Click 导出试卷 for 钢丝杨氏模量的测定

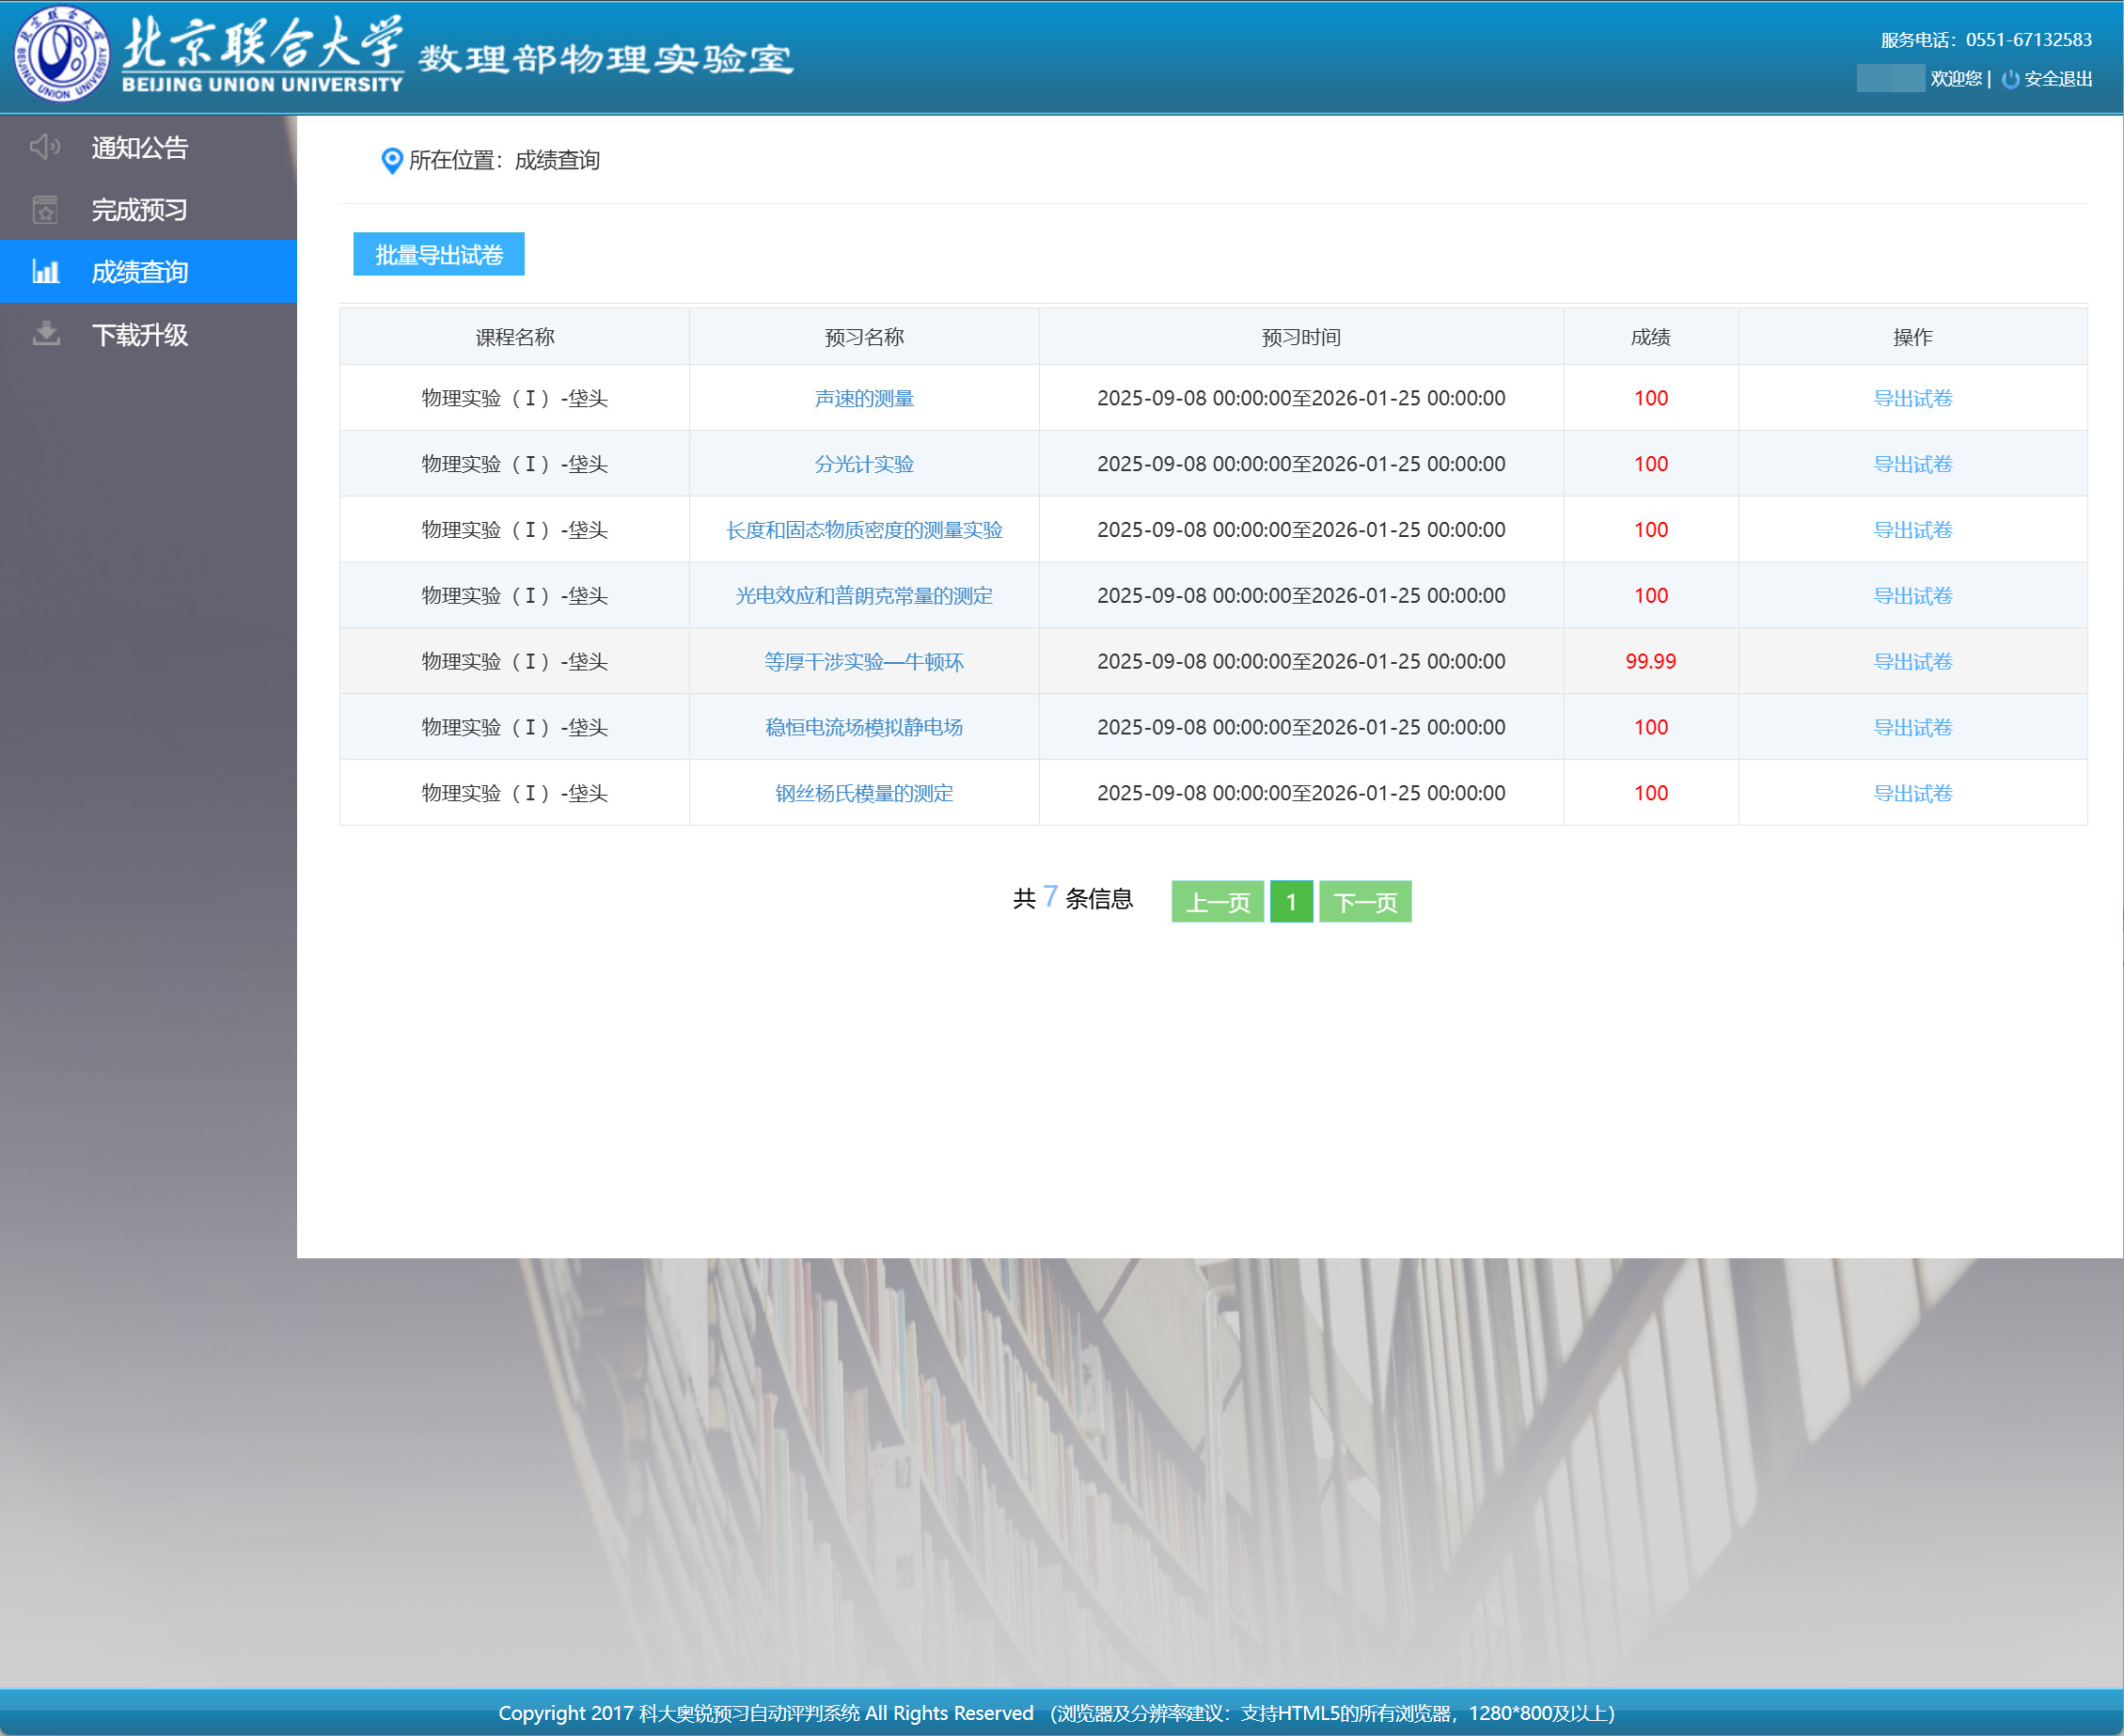pos(1912,793)
